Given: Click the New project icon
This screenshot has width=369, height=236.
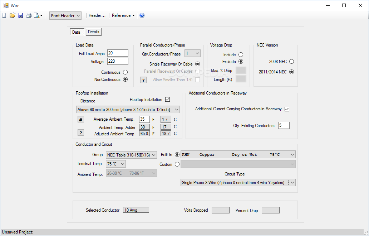Looking at the screenshot, I should pyautogui.click(x=4, y=15).
